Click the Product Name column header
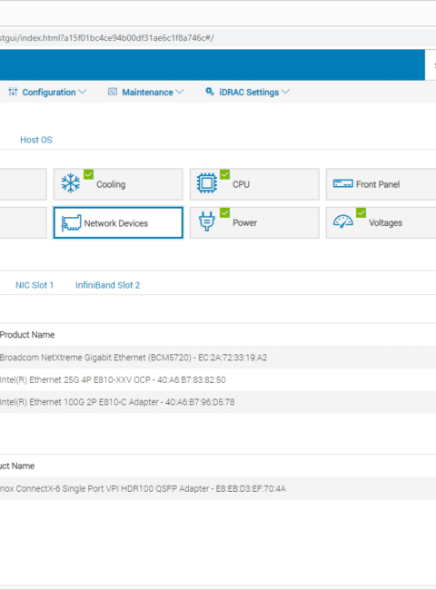436x590 pixels. 27,335
